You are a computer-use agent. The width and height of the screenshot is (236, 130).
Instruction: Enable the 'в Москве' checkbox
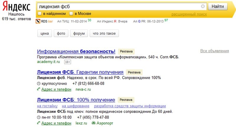coord(71,14)
